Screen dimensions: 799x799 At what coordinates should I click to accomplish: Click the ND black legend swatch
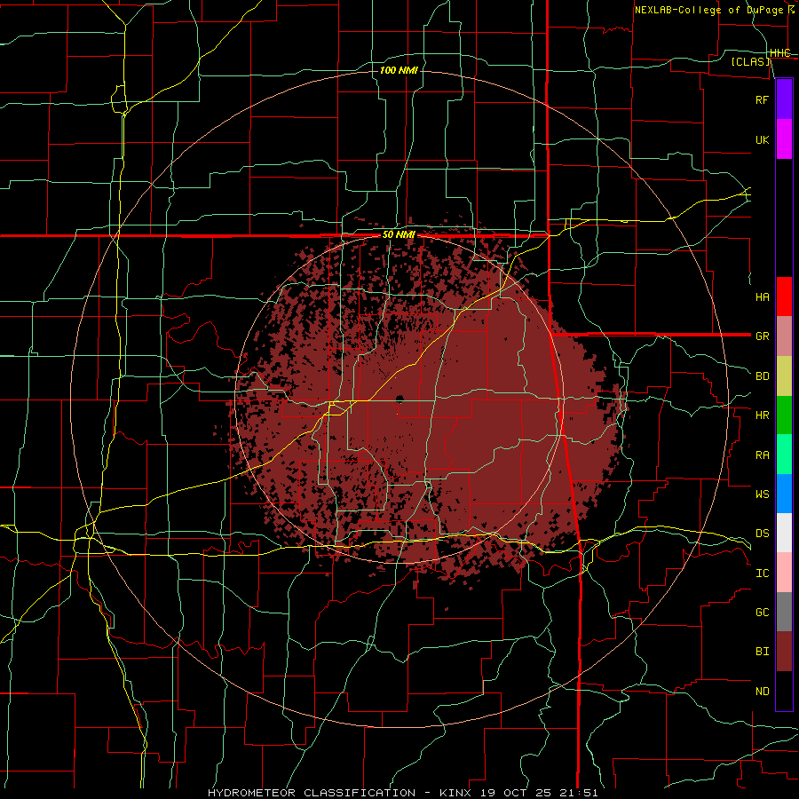784,691
